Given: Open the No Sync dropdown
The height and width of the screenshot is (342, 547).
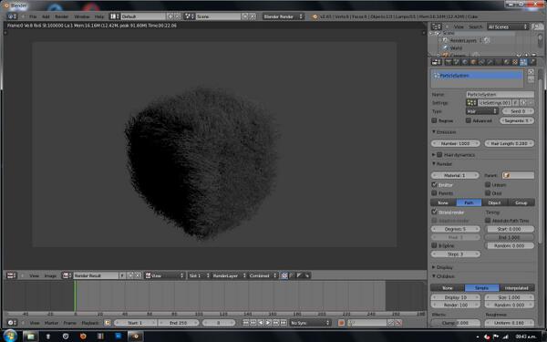Looking at the screenshot, I should [310, 323].
